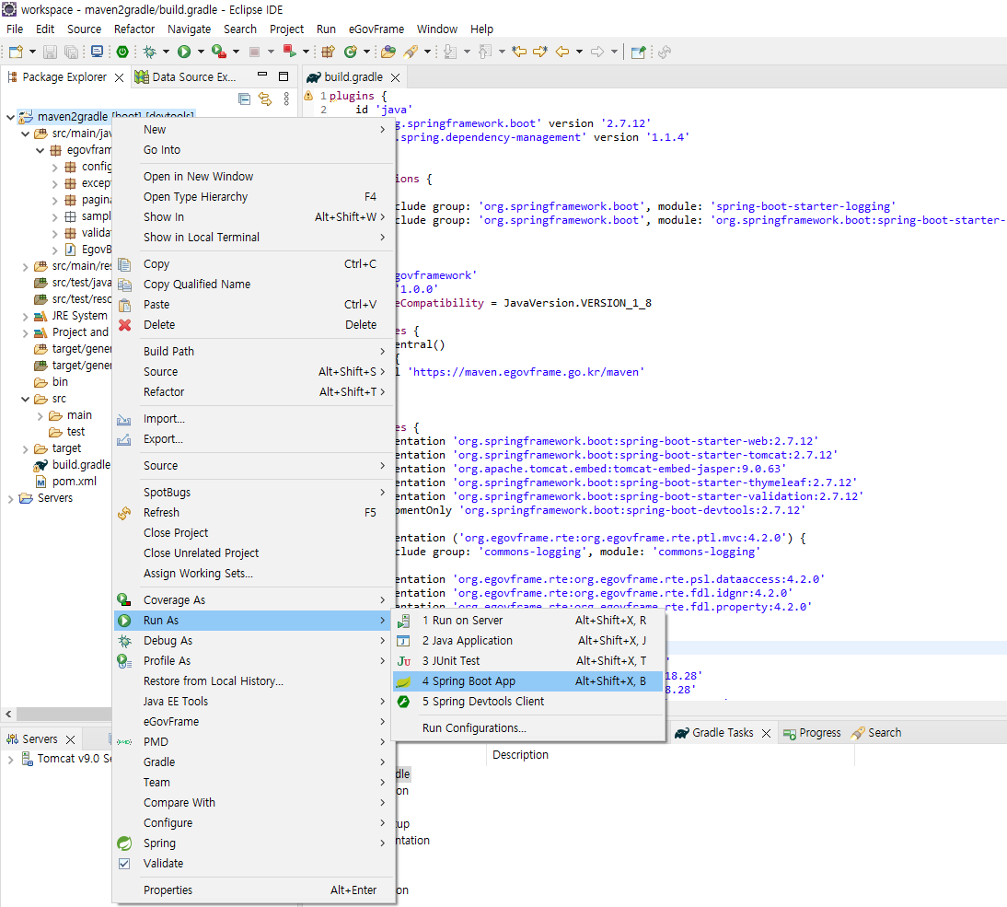Image resolution: width=1007 pixels, height=907 pixels.
Task: Click the New toolbar icon
Action: (x=16, y=52)
